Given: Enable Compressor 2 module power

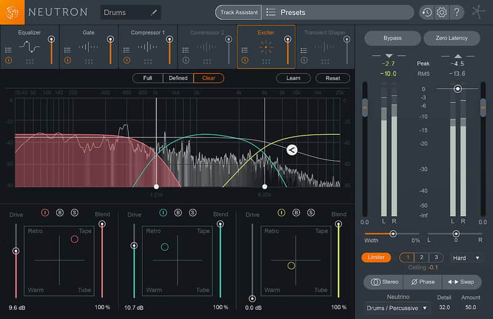Looking at the screenshot, I should (186, 60).
